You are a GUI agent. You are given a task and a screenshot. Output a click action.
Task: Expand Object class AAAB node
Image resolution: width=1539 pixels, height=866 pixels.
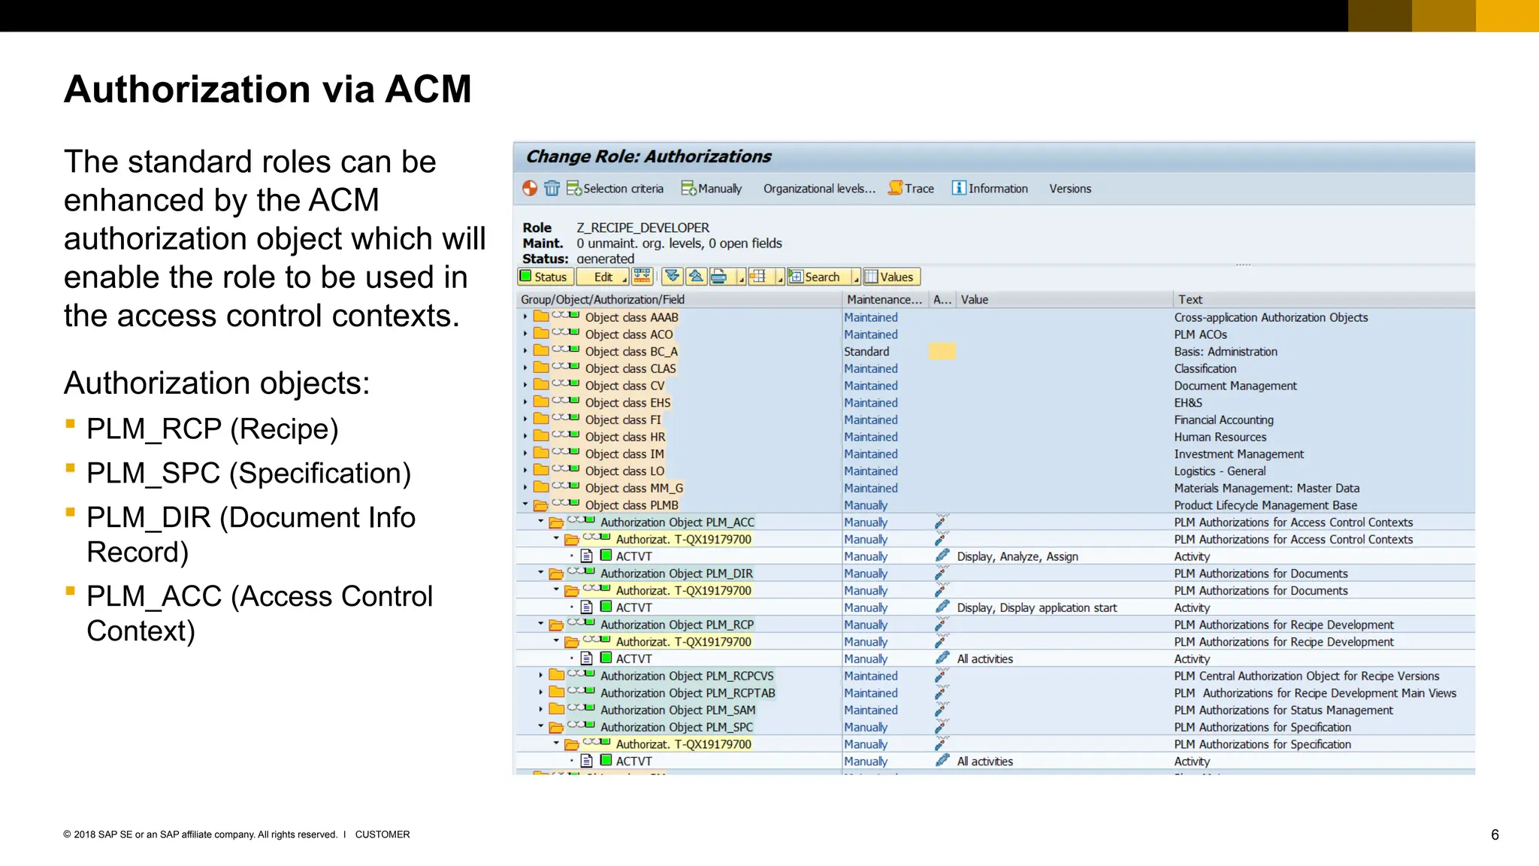point(525,317)
